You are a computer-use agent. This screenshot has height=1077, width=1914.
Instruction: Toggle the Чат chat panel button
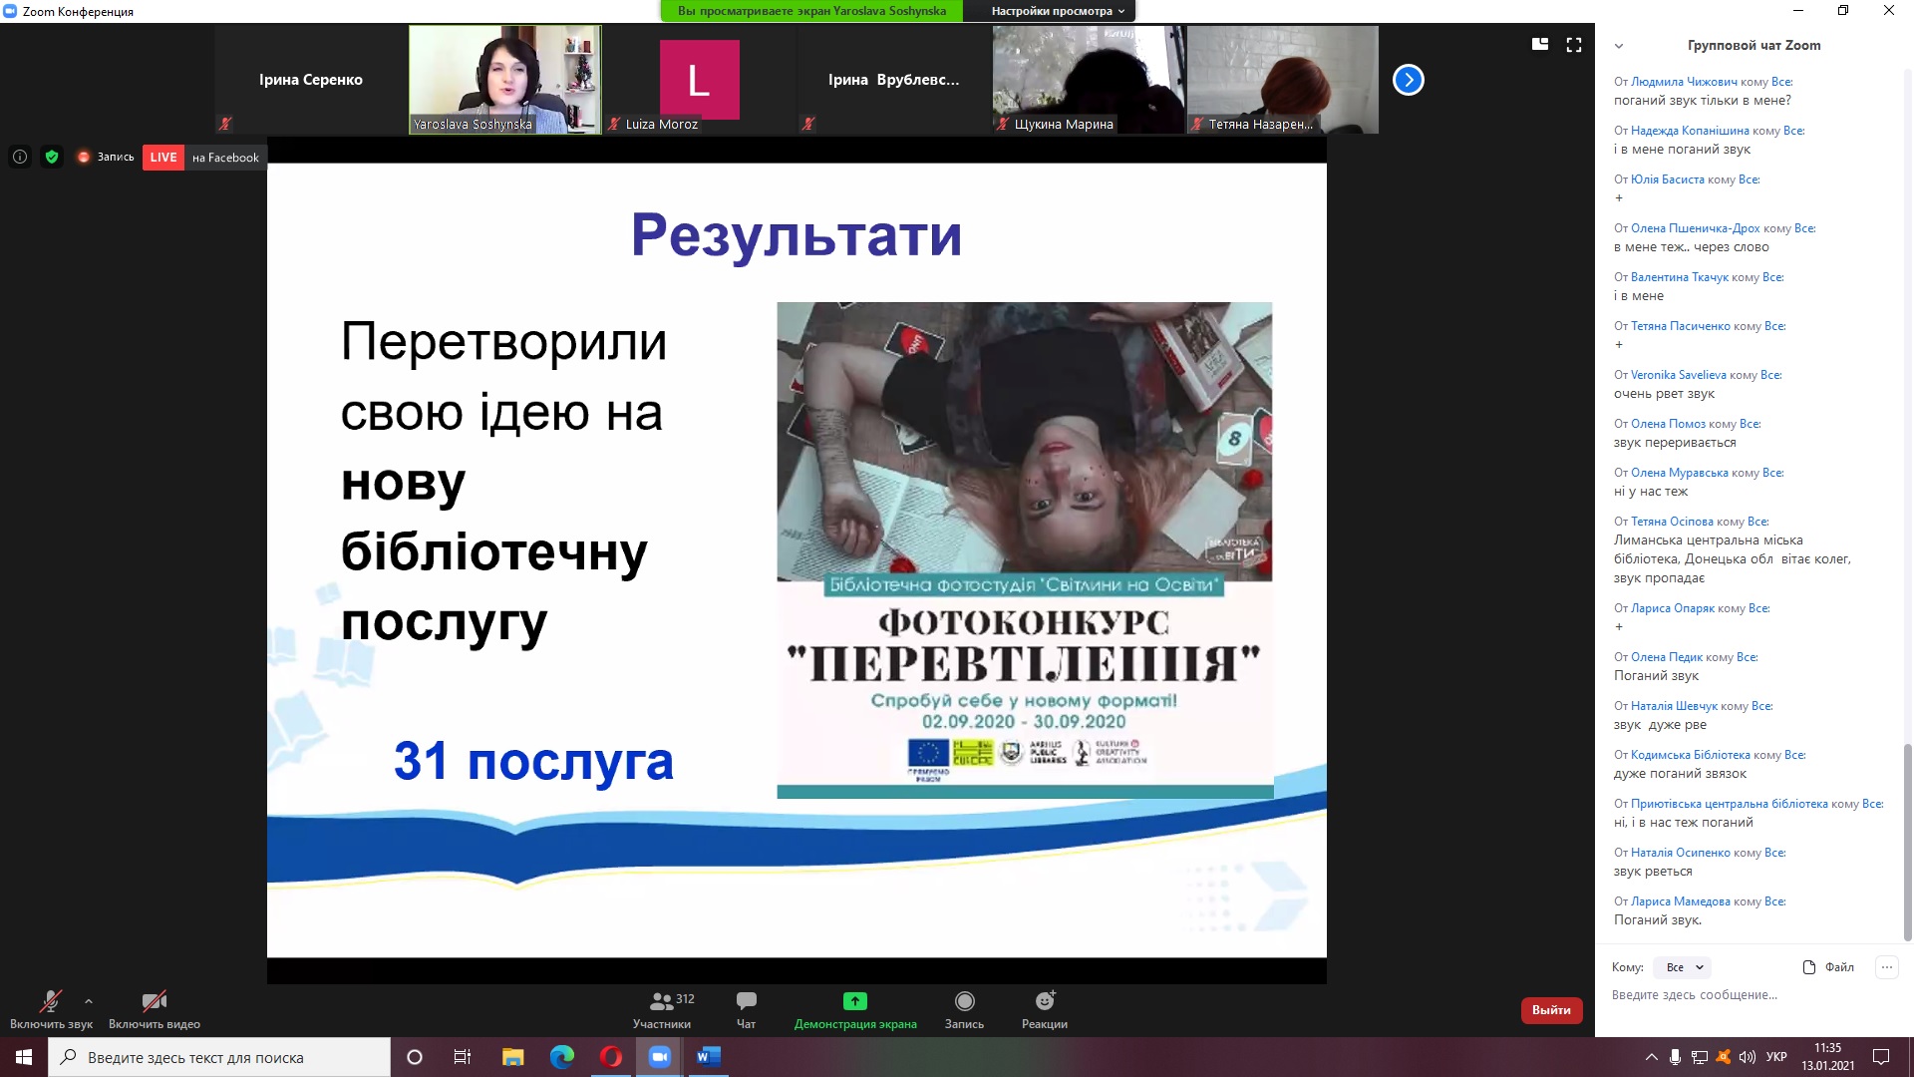tap(746, 1009)
